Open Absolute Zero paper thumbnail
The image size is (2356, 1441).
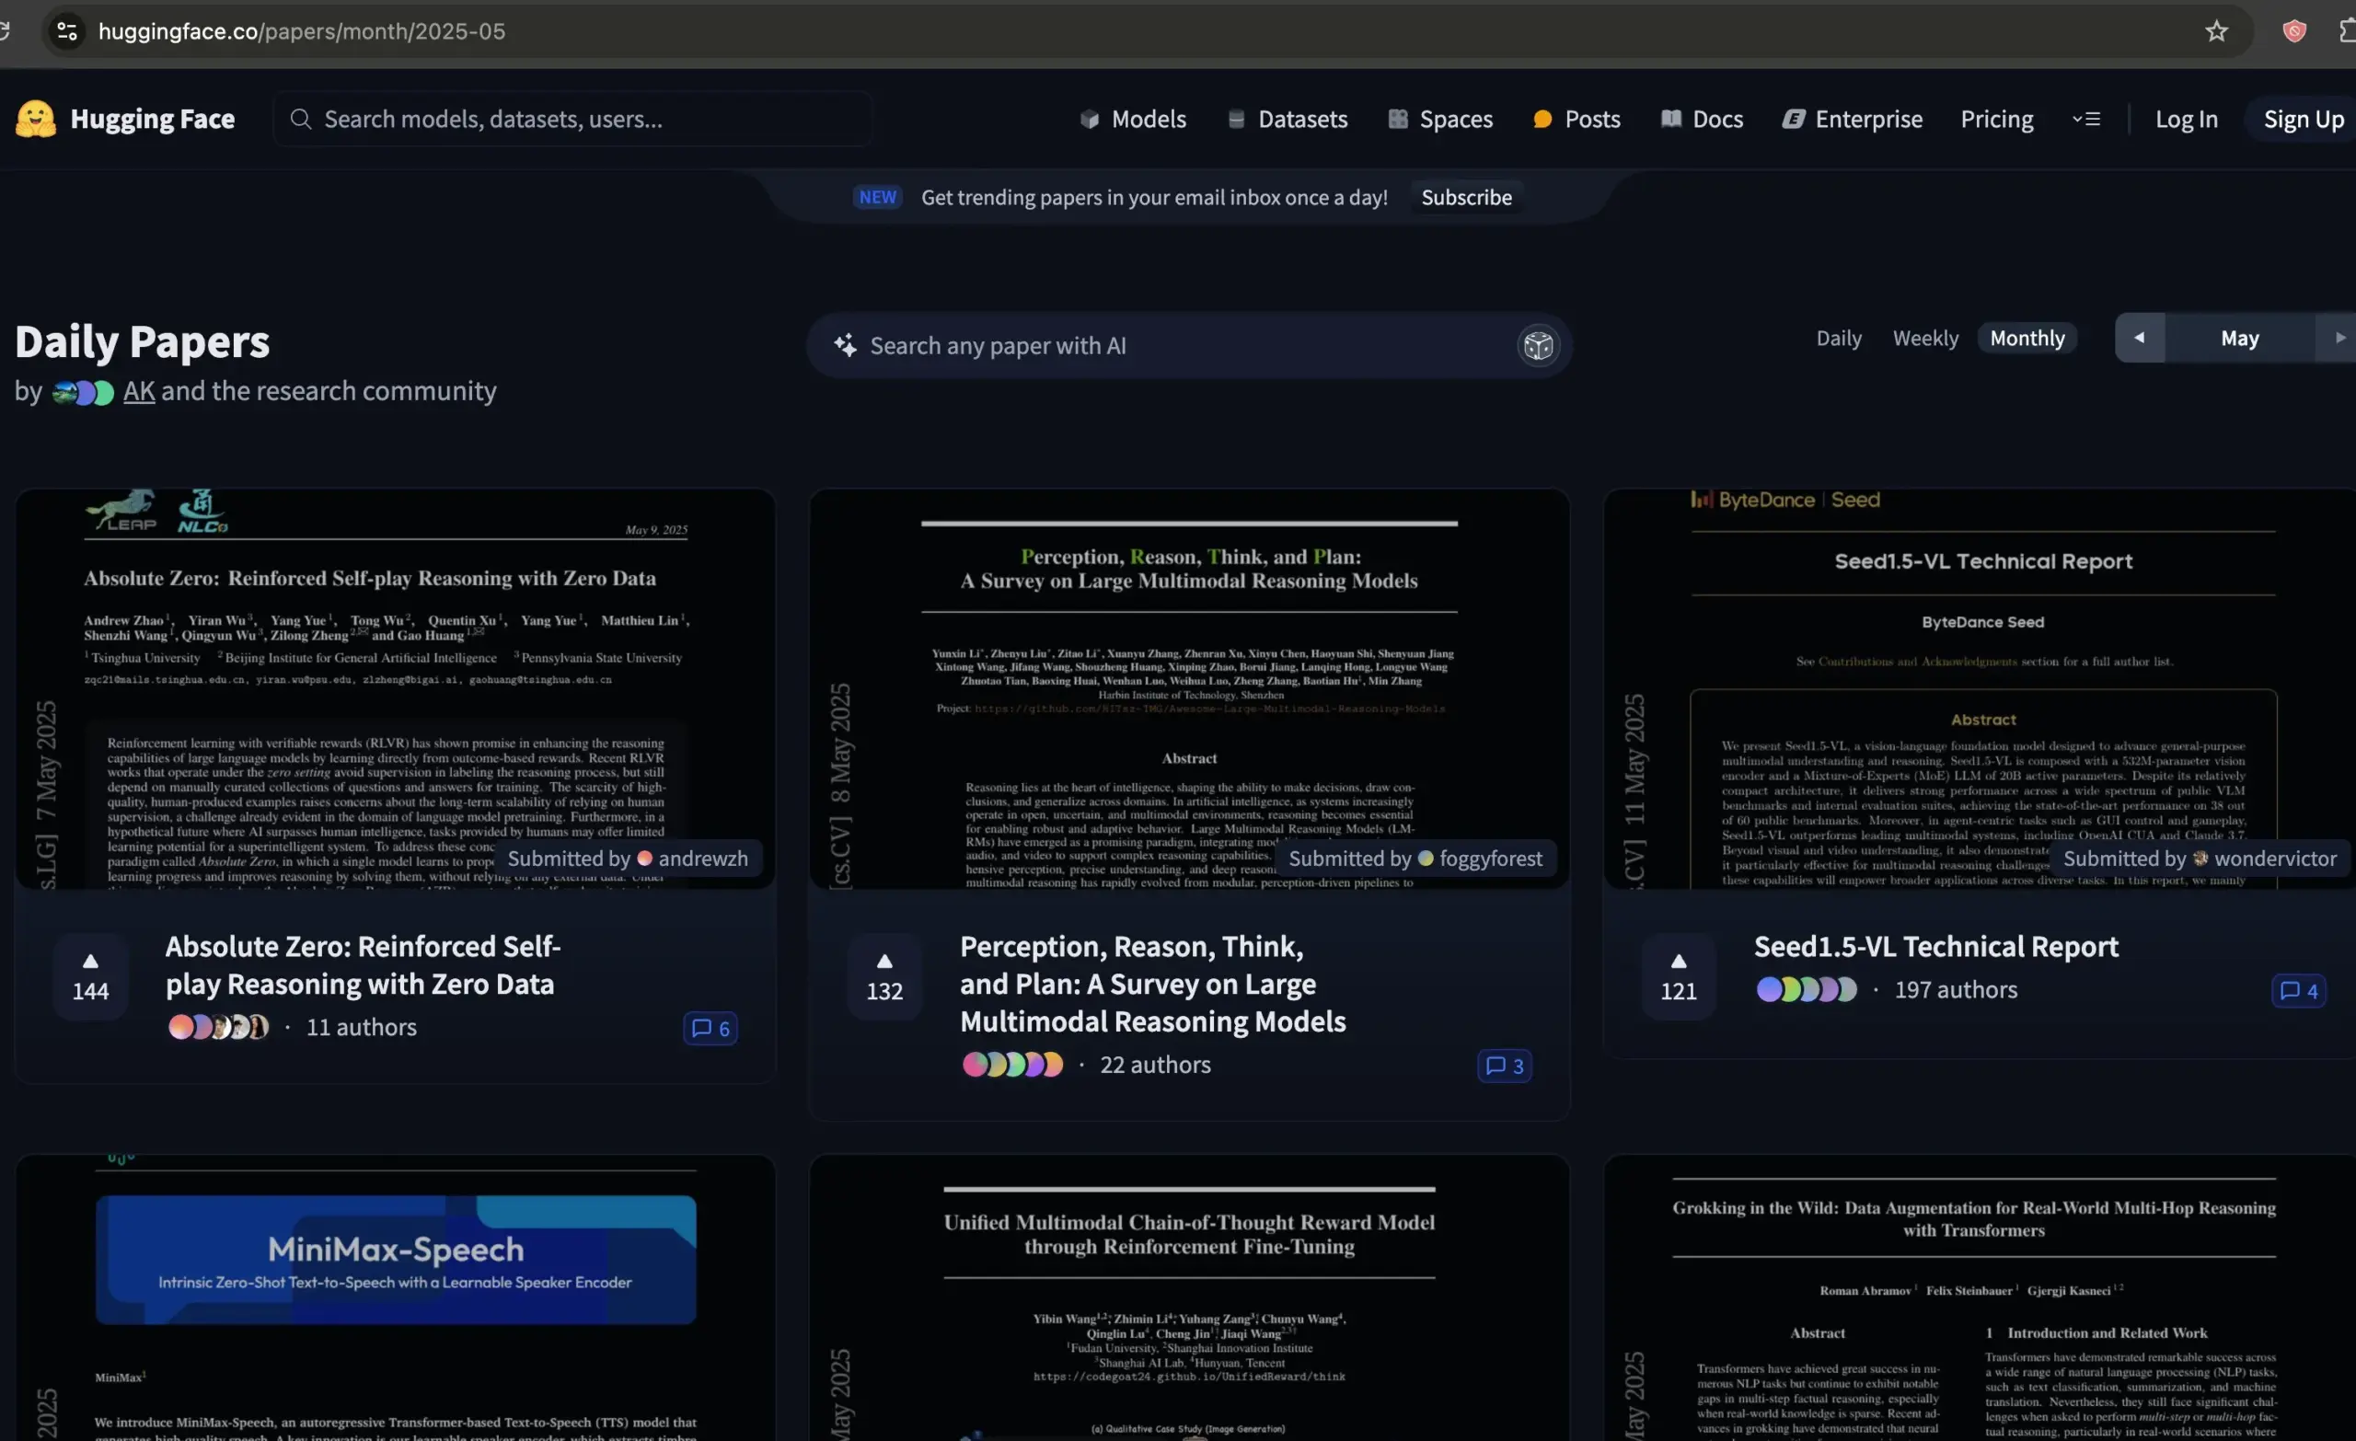coord(395,688)
